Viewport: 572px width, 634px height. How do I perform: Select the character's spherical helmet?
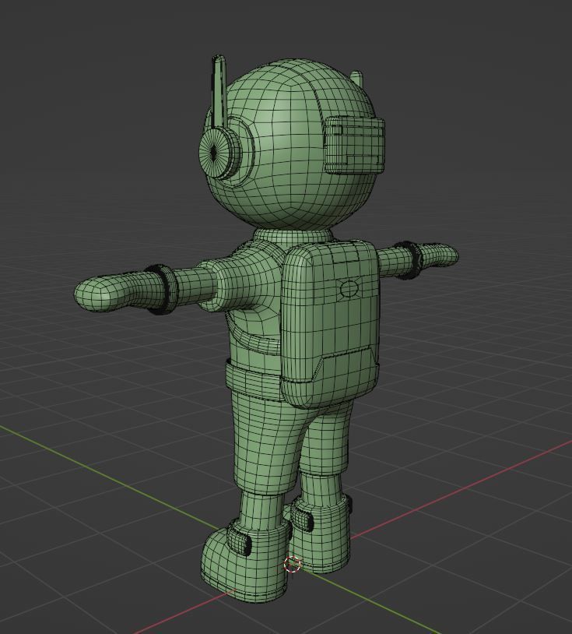(290, 143)
